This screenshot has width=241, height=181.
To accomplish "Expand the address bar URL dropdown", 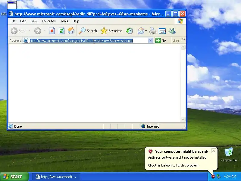I will pyautogui.click(x=150, y=40).
